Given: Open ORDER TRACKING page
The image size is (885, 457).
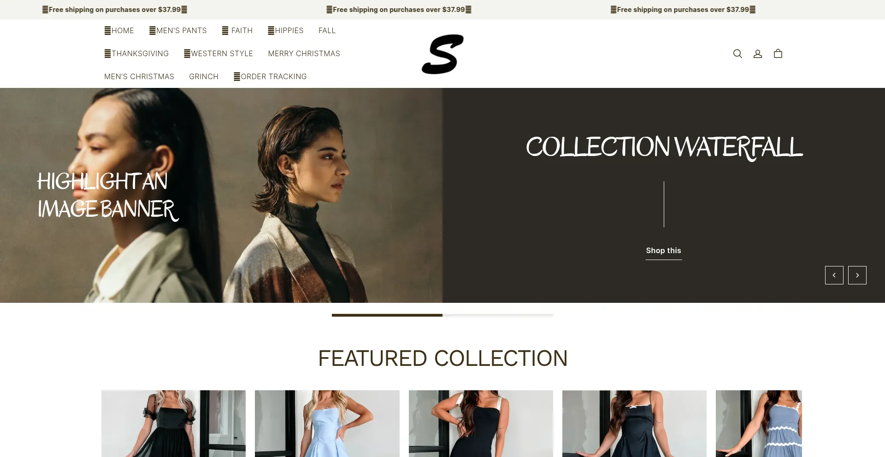Looking at the screenshot, I should 270,76.
